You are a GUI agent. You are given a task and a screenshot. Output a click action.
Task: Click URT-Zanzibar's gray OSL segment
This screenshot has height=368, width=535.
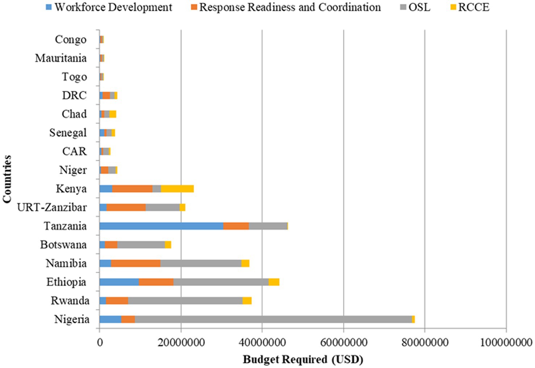tap(163, 207)
